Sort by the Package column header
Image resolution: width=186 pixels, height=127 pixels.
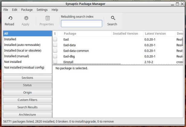(86, 34)
